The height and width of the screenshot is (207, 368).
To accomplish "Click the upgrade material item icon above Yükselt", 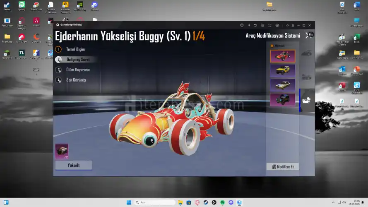I will point(62,151).
